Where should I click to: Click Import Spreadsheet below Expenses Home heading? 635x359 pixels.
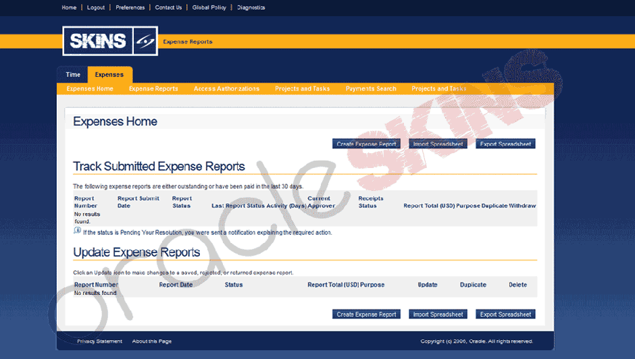click(438, 144)
